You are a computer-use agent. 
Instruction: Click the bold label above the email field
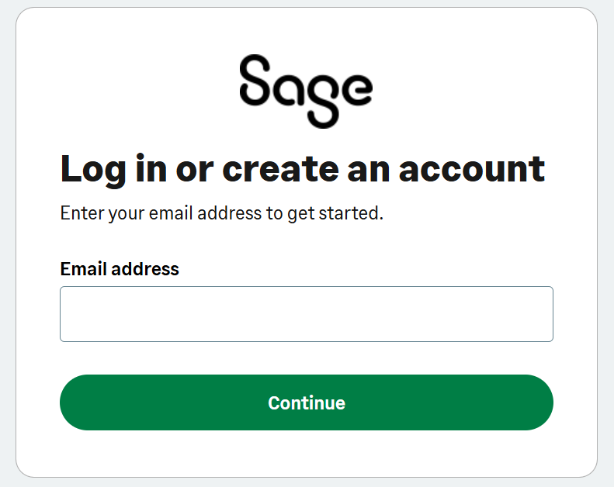click(120, 269)
